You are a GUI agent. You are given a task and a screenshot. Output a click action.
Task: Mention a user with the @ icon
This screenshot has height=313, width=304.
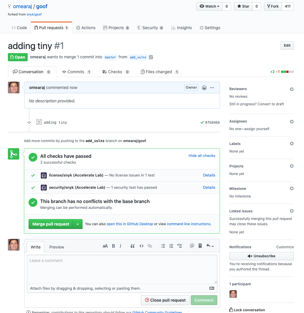click(192, 246)
